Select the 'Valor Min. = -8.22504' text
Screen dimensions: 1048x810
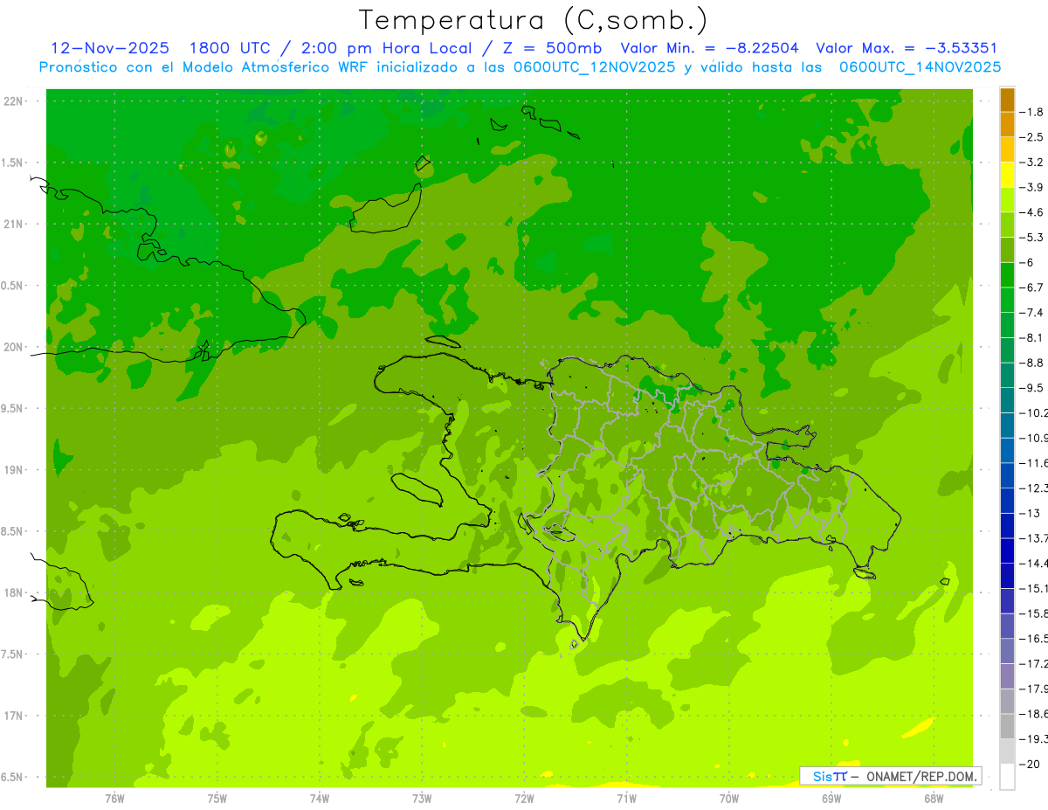click(709, 48)
